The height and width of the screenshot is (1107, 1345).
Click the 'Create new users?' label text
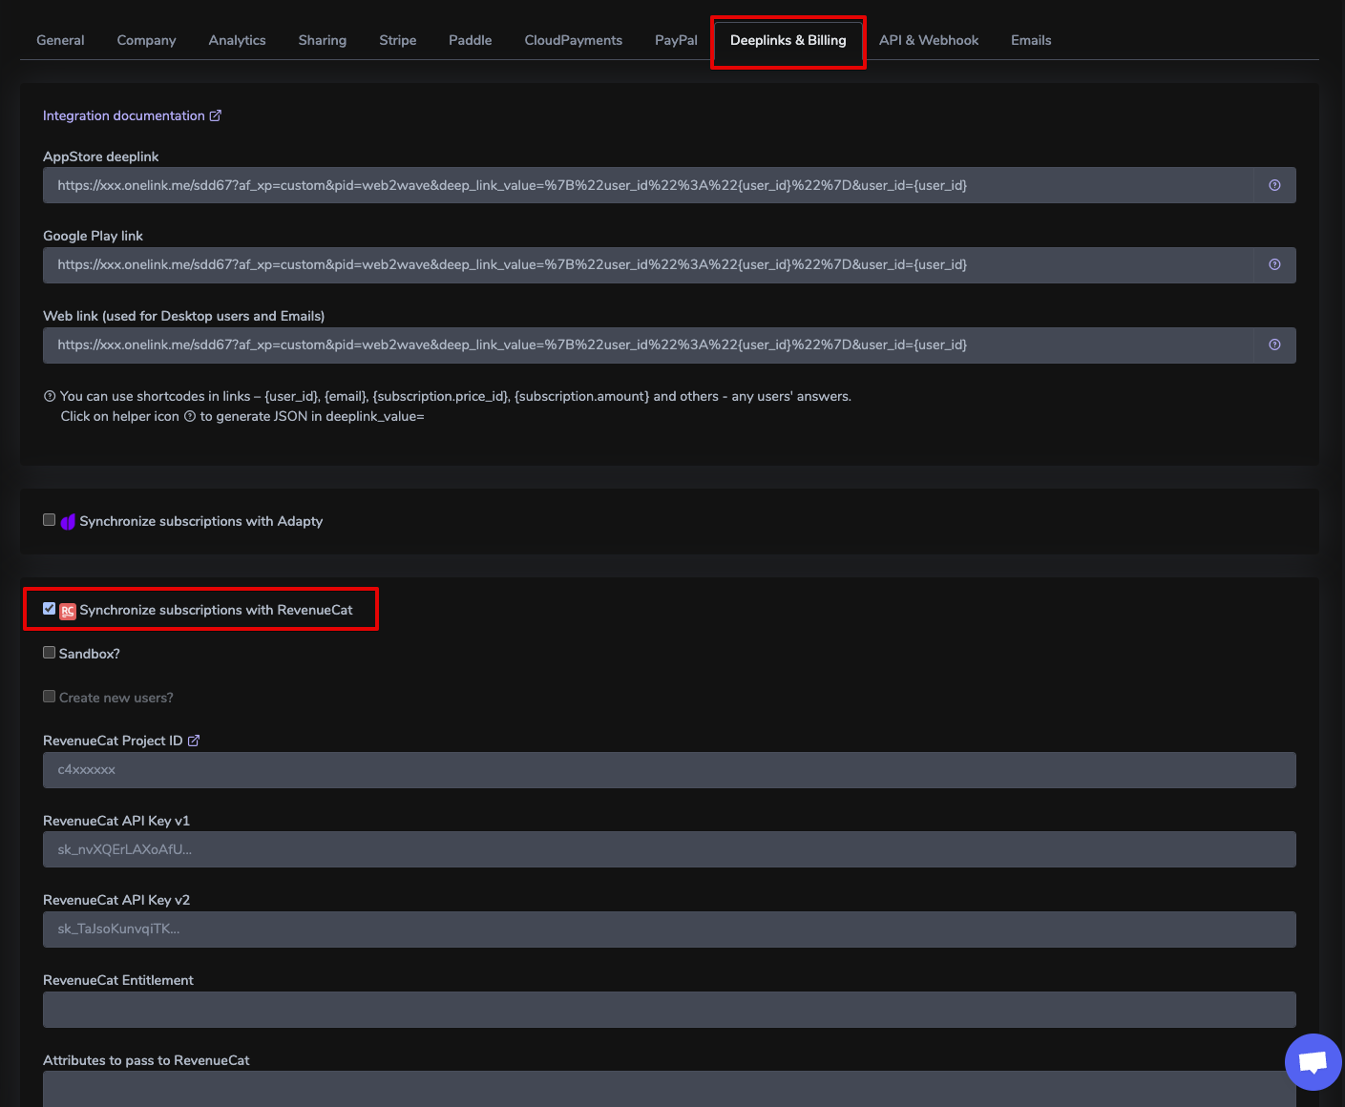click(116, 698)
